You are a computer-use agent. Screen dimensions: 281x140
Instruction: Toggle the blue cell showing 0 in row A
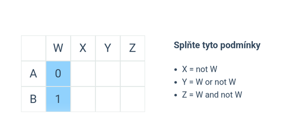[58, 73]
